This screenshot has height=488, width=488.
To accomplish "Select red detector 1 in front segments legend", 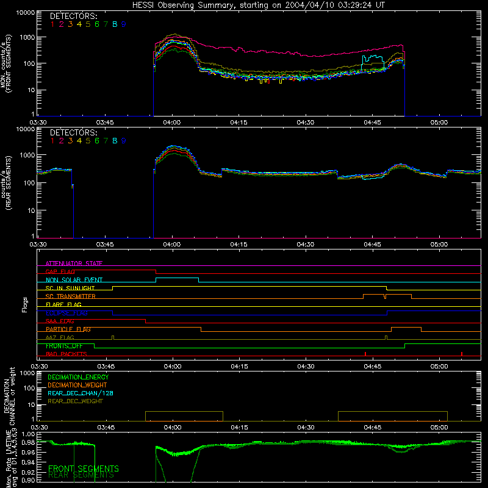I will pyautogui.click(x=52, y=24).
